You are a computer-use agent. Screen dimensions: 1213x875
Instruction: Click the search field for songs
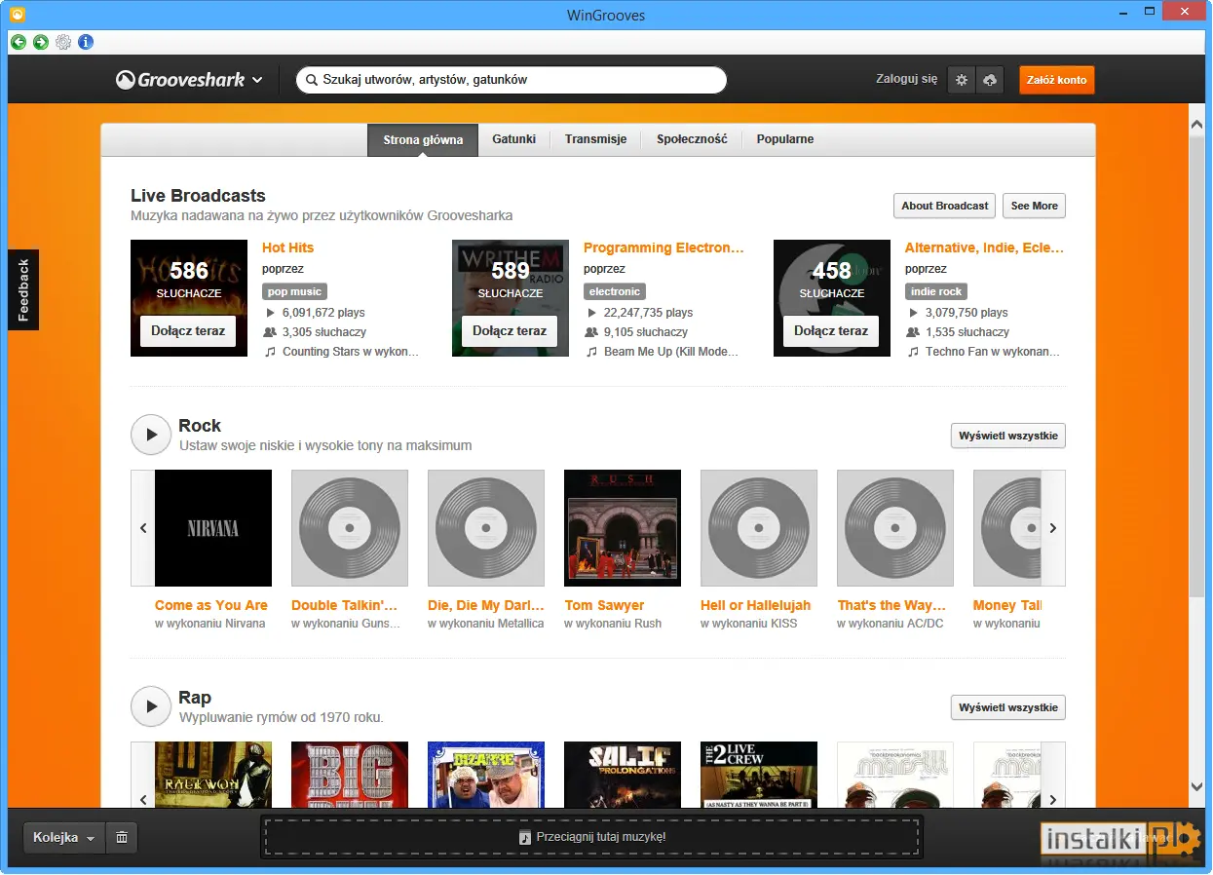[512, 80]
